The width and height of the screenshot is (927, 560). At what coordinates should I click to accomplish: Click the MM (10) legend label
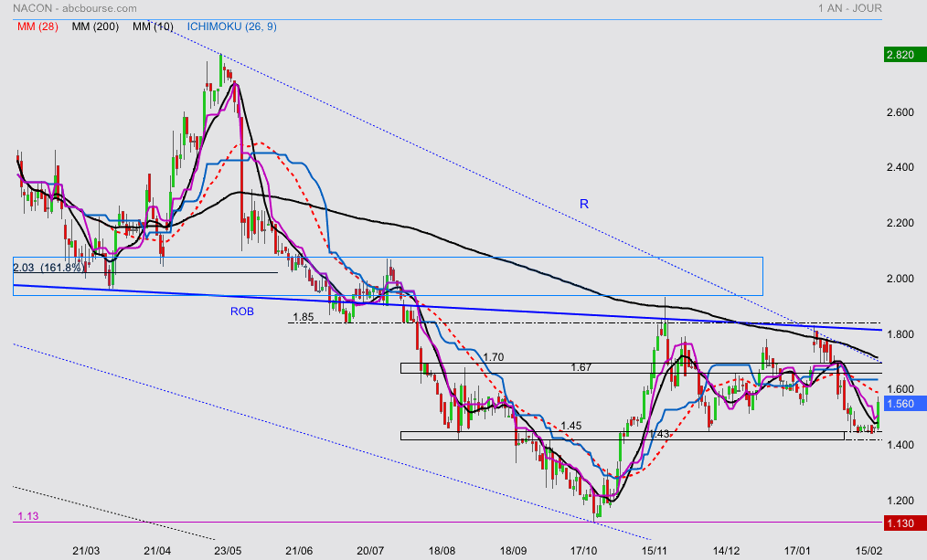(153, 26)
